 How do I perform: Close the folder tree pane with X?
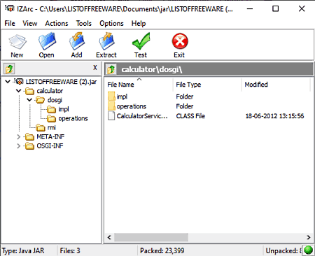pyautogui.click(x=95, y=68)
